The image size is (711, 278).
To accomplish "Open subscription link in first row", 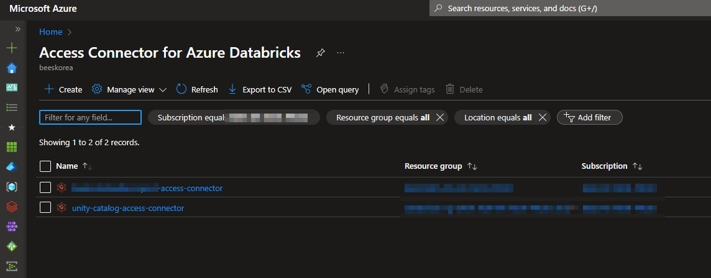I will [620, 188].
